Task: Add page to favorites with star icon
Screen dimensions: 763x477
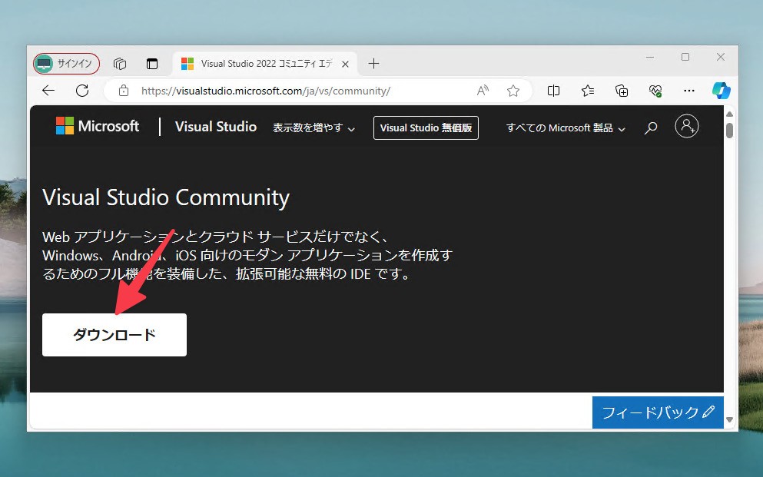Action: [513, 91]
